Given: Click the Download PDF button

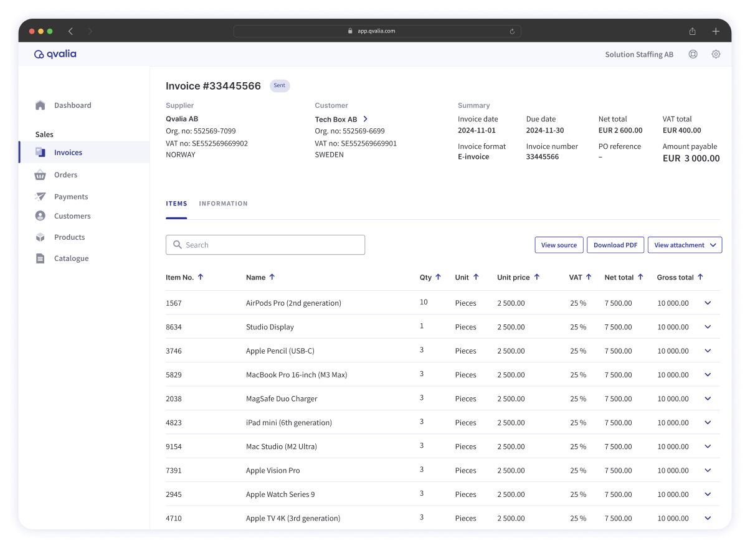Looking at the screenshot, I should (x=615, y=245).
